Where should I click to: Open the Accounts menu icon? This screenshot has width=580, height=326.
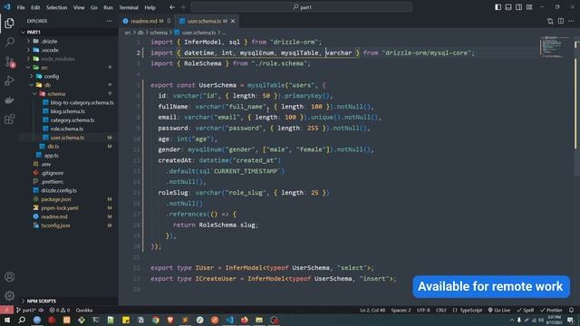tap(10, 277)
